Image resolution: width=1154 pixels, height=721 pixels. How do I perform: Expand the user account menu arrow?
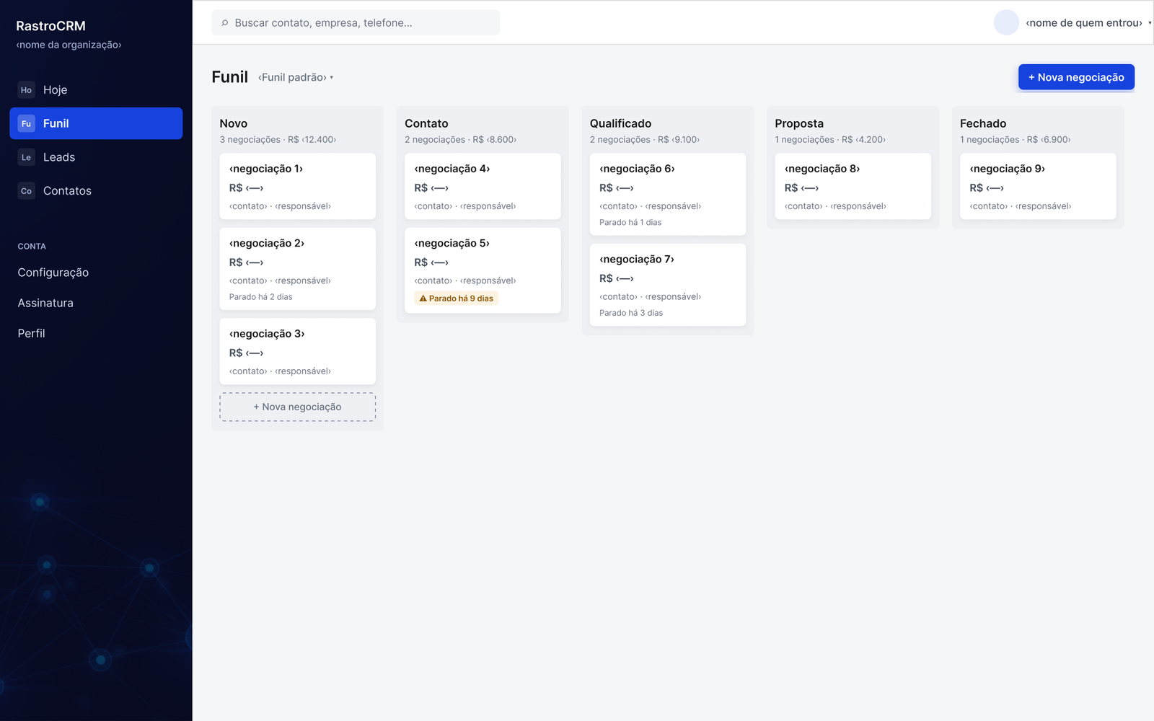coord(1150,23)
